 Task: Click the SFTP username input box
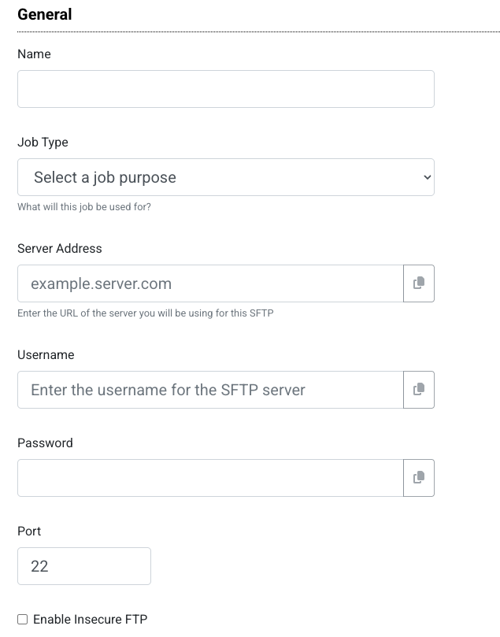[210, 390]
